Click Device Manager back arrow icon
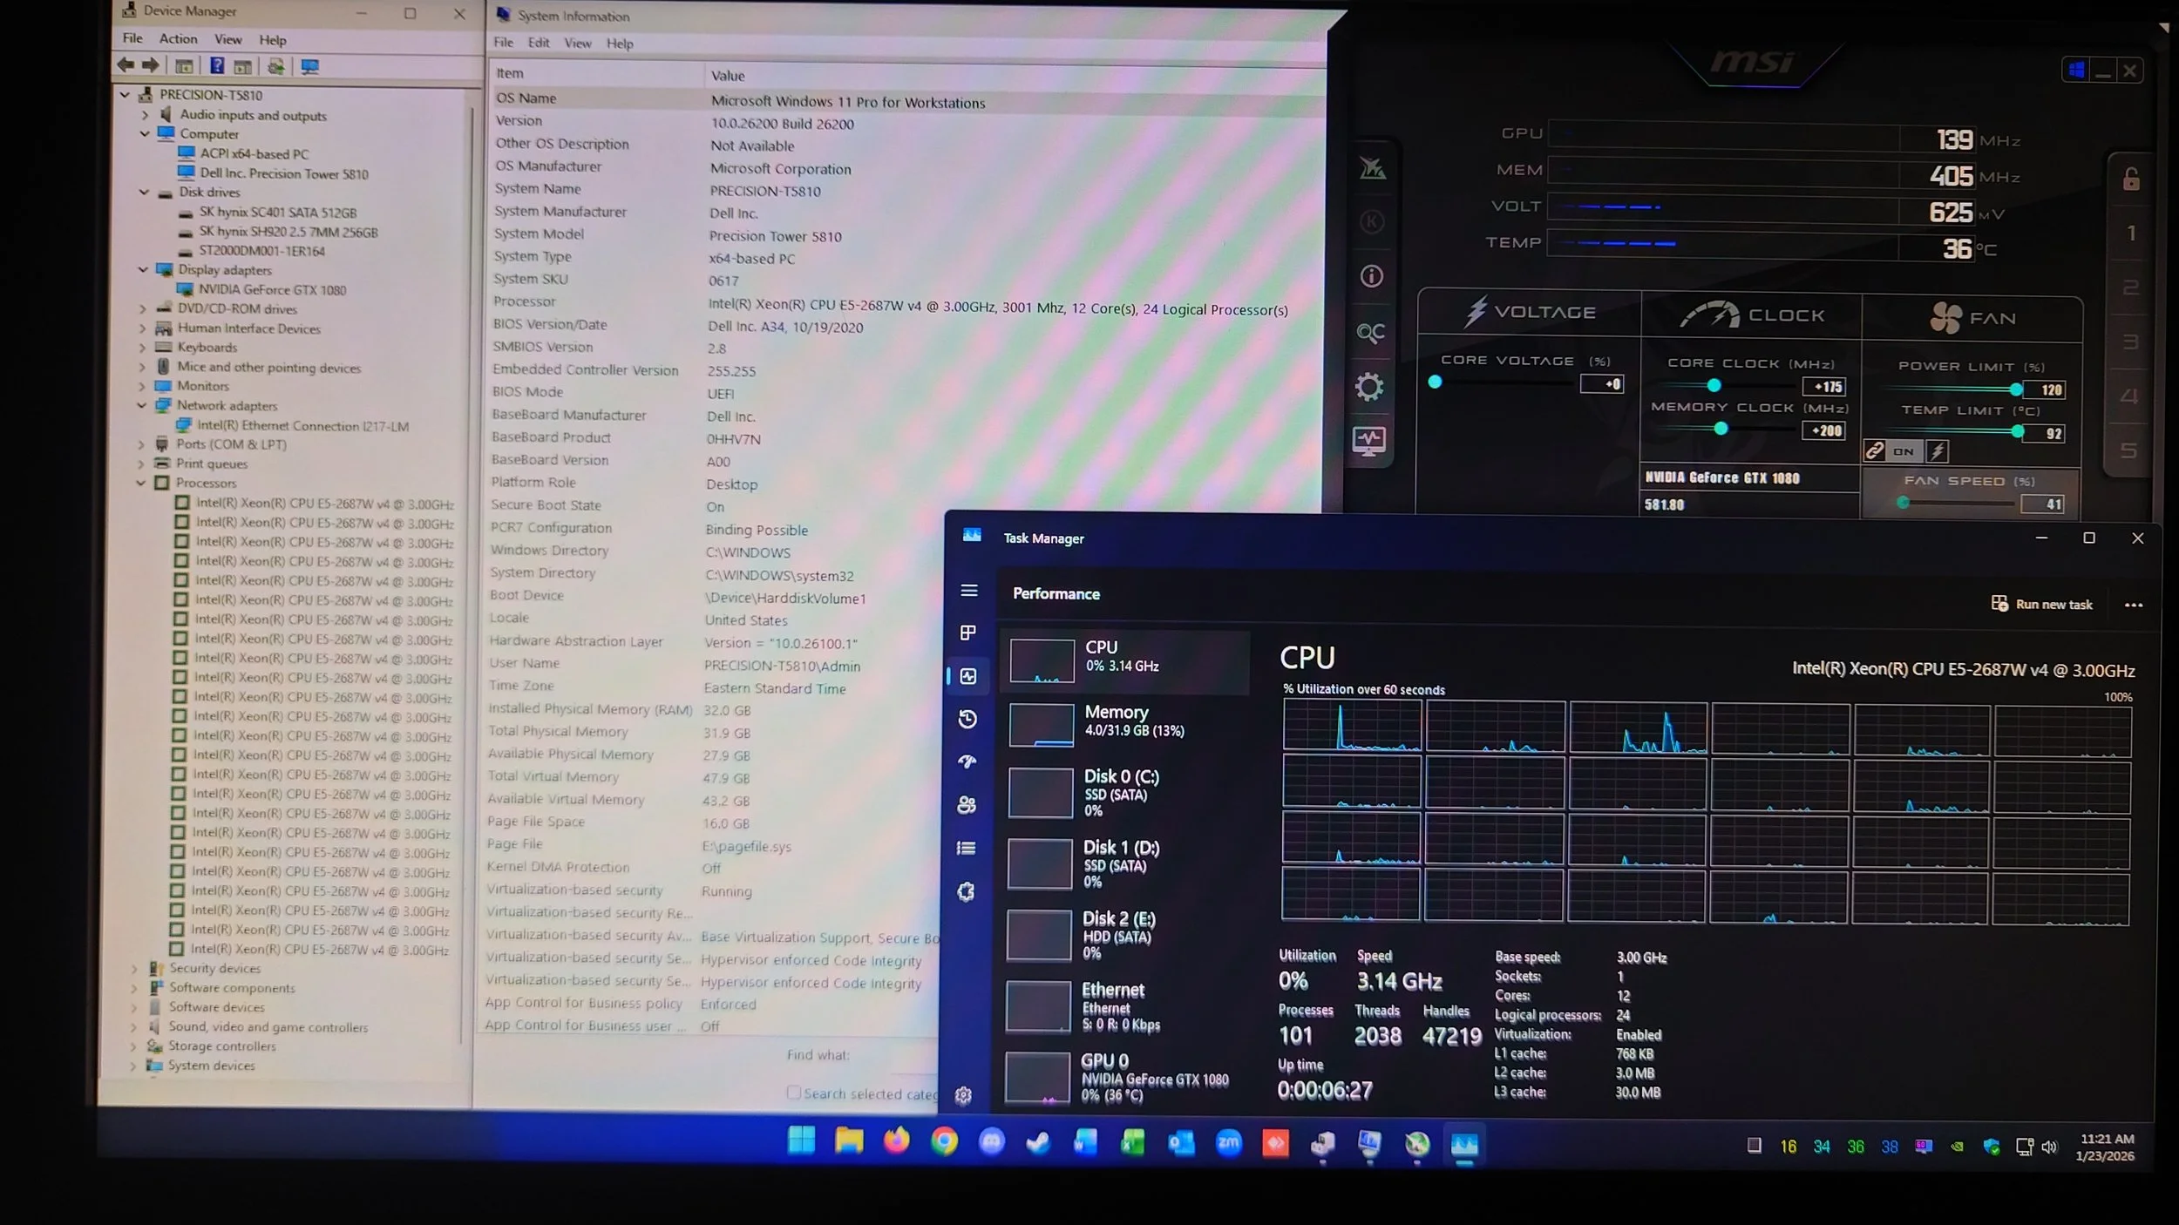Screen dimensions: 2179x1225 coord(126,65)
